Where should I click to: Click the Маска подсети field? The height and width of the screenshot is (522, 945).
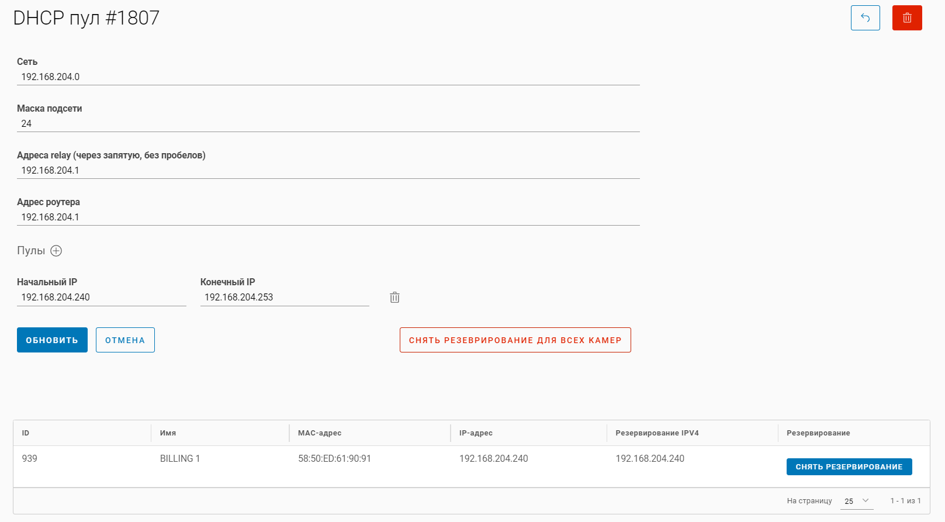327,123
